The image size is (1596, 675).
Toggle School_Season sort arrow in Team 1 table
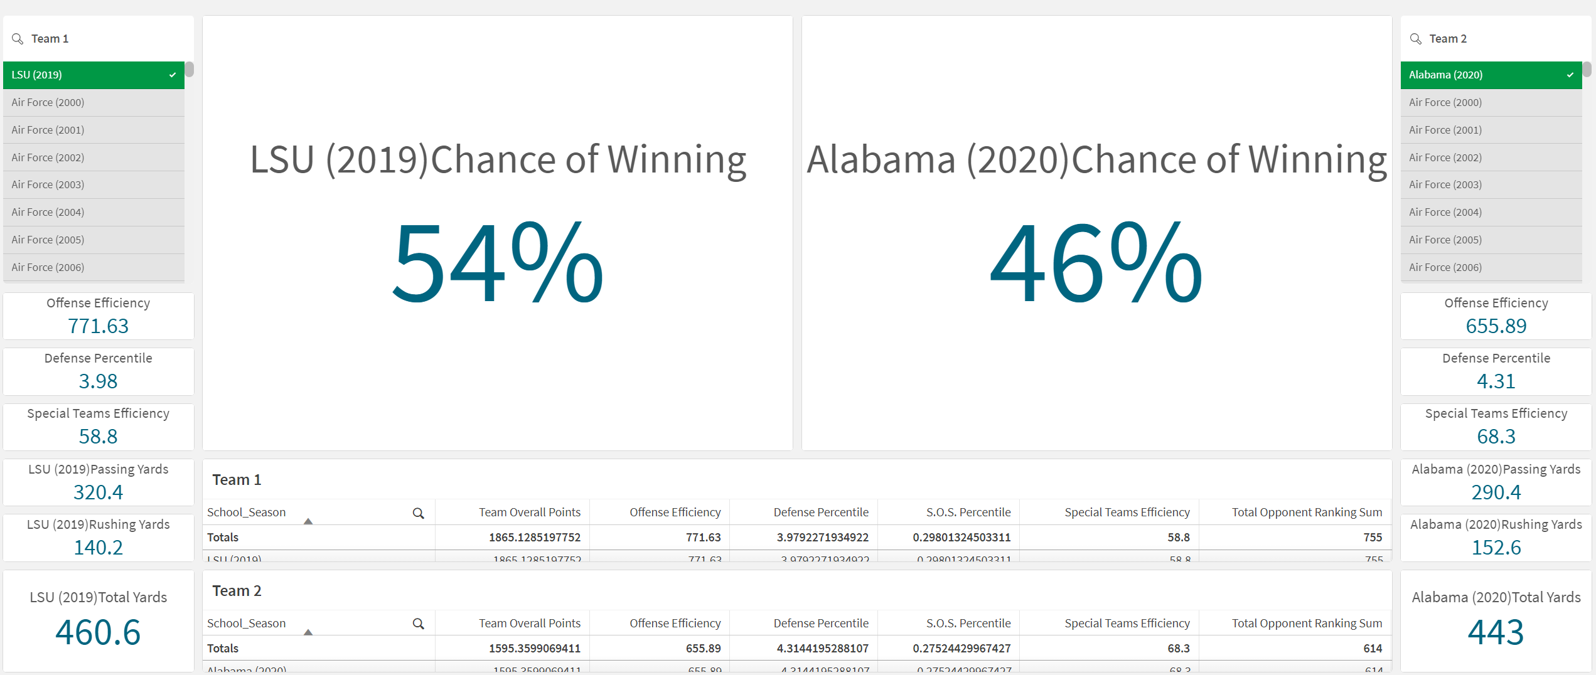point(308,521)
